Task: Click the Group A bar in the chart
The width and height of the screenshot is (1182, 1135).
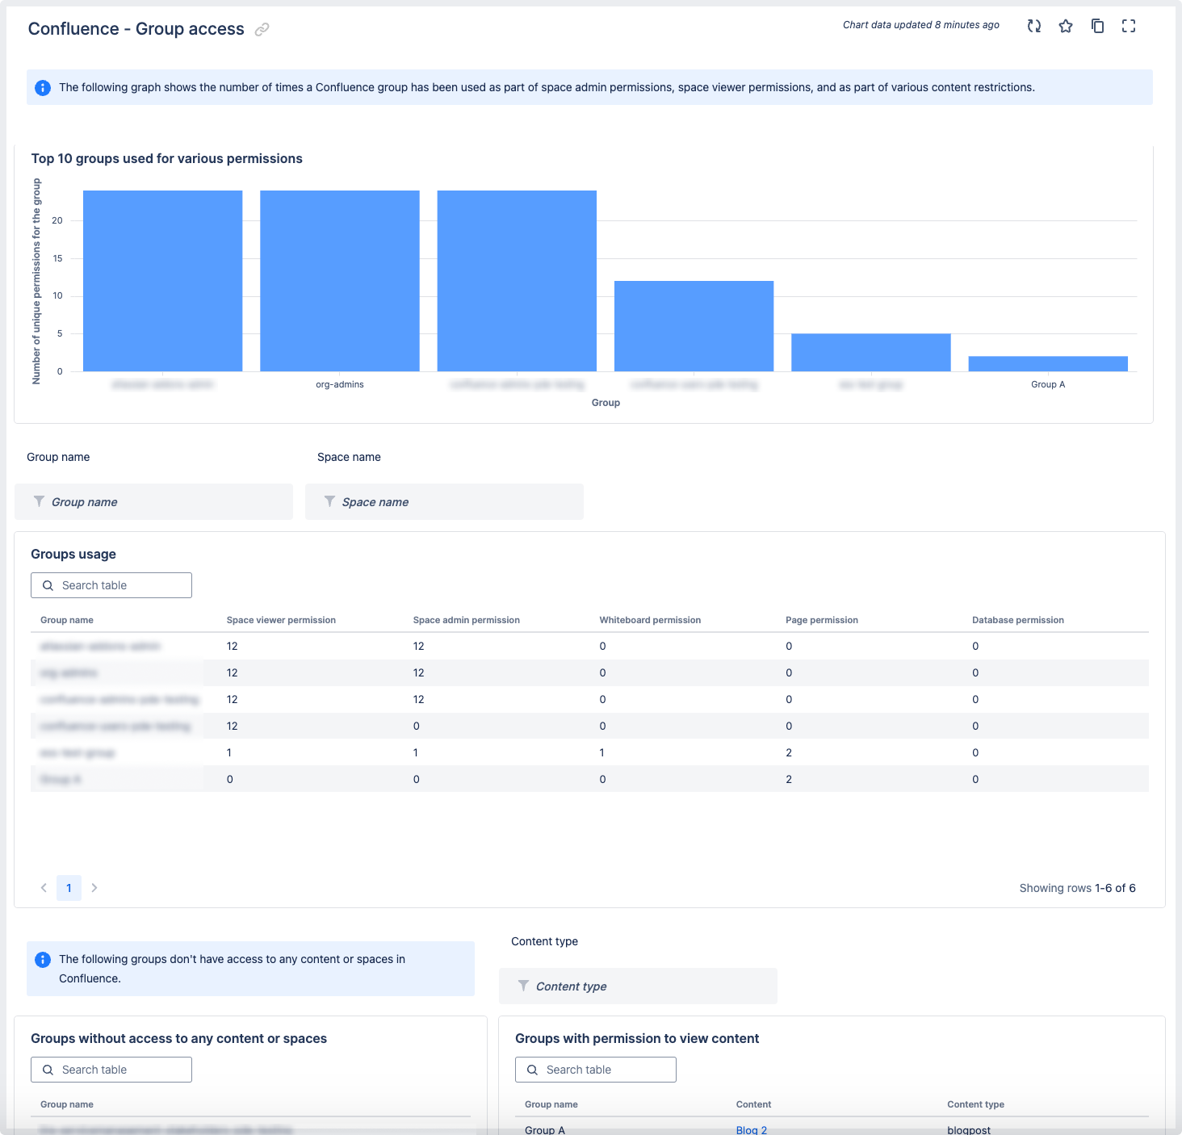Action: point(1048,364)
